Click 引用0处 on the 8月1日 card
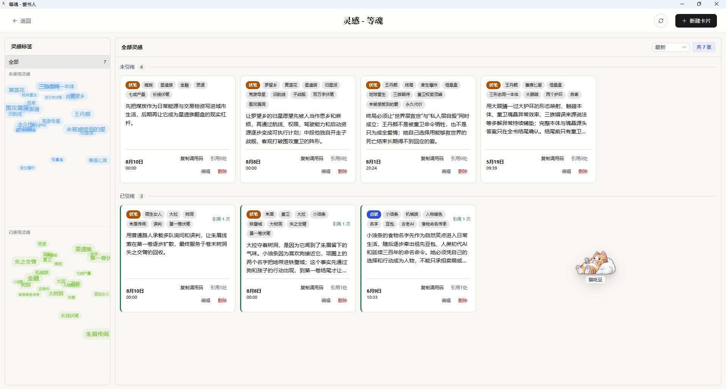726x389 pixels. (459, 159)
